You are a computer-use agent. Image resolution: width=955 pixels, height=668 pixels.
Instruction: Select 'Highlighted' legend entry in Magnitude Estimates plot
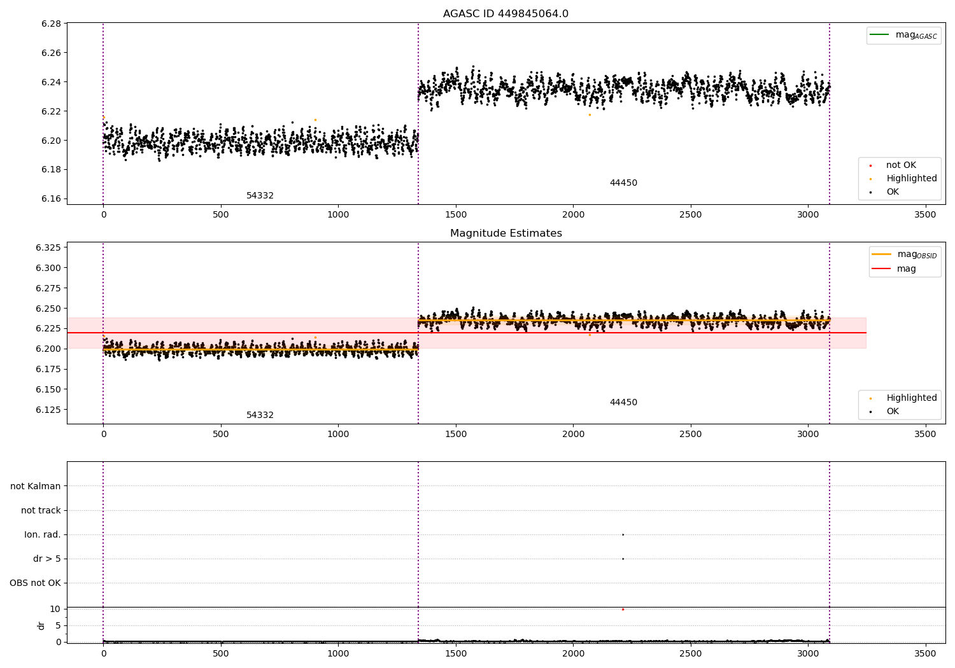coord(912,398)
